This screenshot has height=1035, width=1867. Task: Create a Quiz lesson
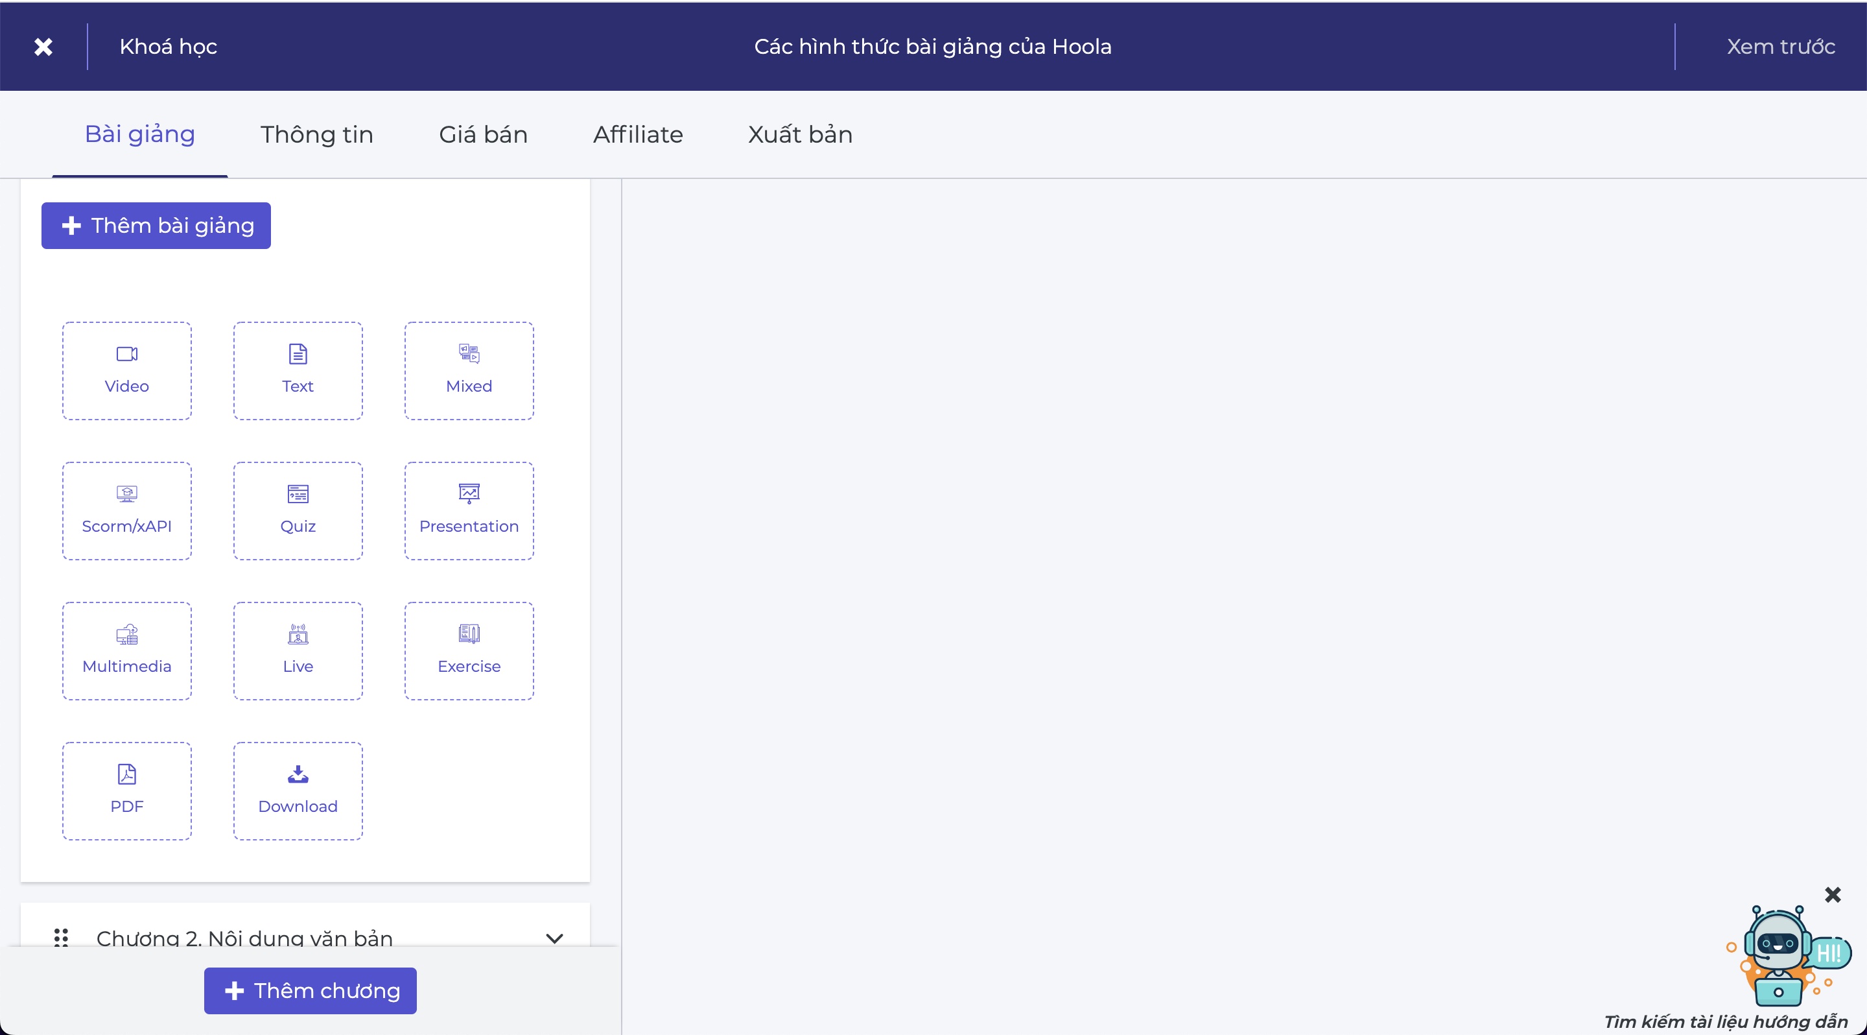pyautogui.click(x=298, y=510)
